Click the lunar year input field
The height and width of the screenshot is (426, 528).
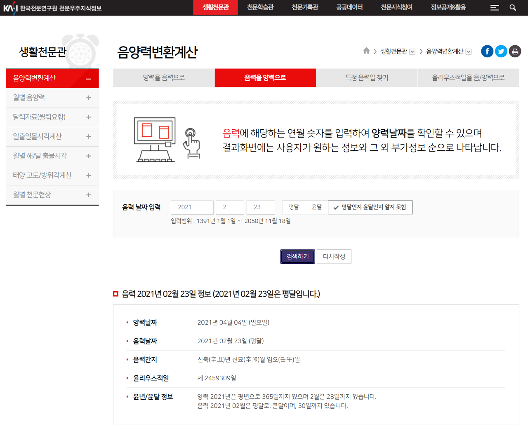192,207
